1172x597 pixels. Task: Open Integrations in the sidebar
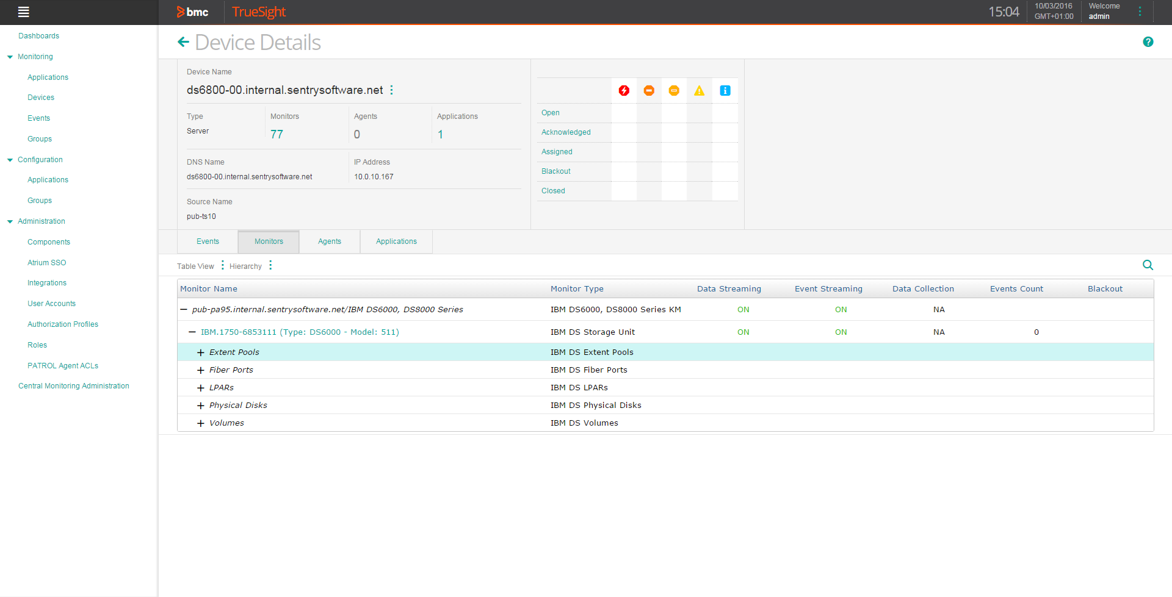click(x=47, y=283)
